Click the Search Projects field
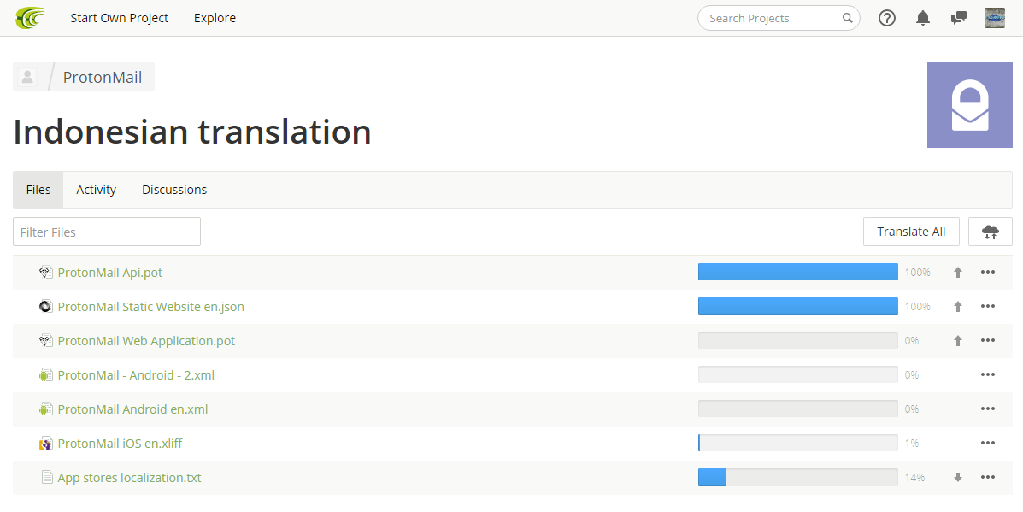1023x512 pixels. (773, 18)
